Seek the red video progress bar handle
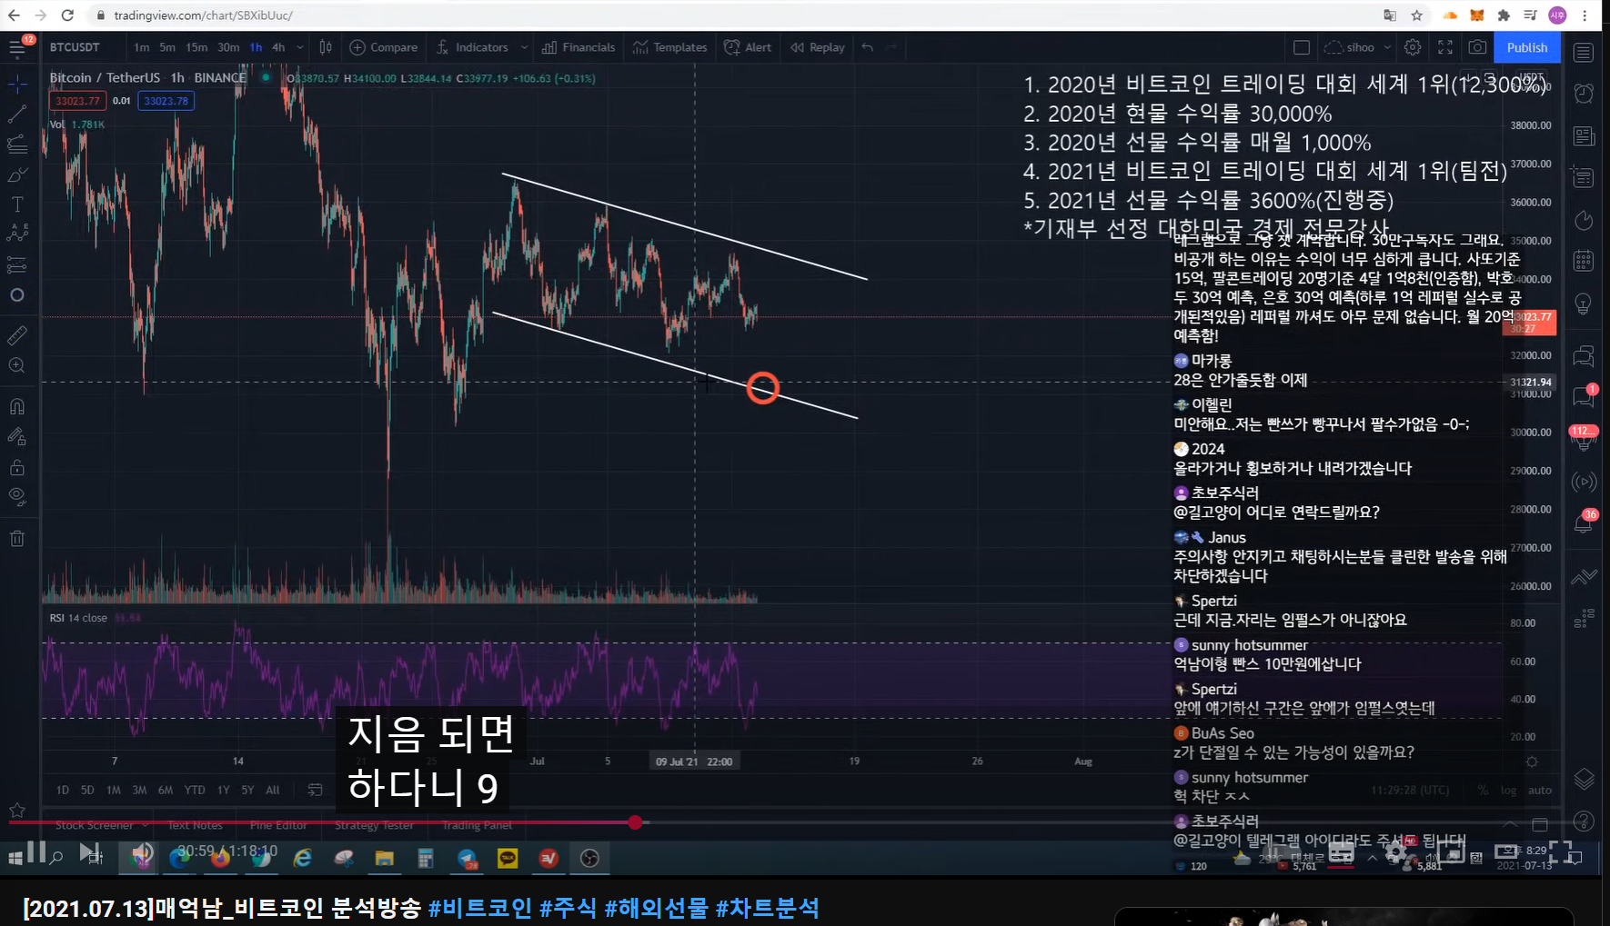This screenshot has height=926, width=1610. 635,822
